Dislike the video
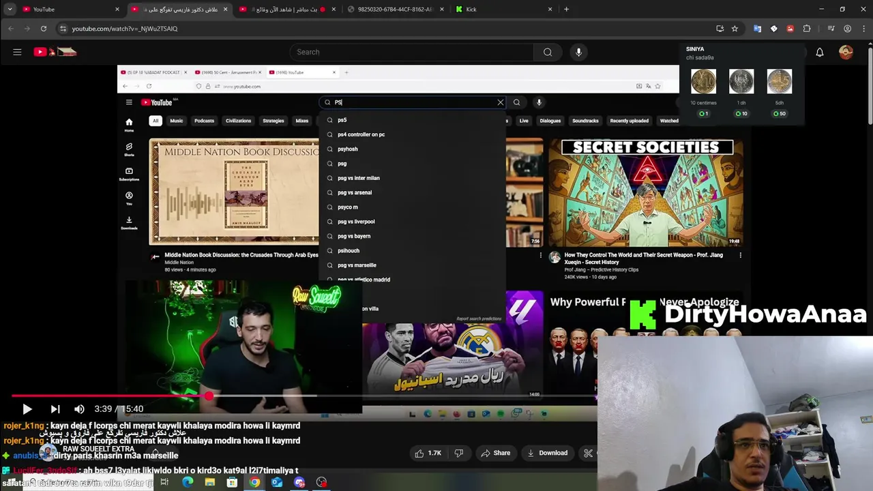 pos(458,453)
